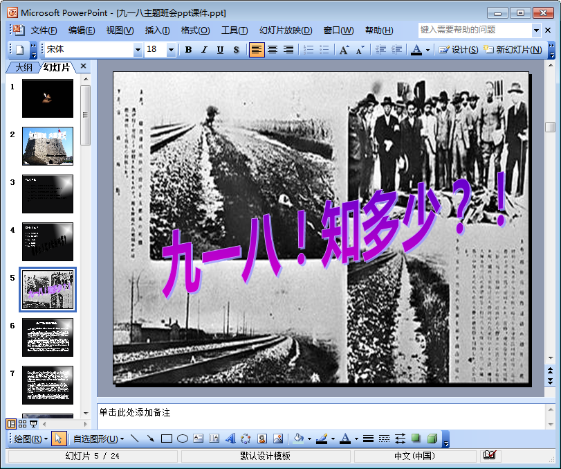Image resolution: width=561 pixels, height=469 pixels.
Task: Select the Rectangle drawing tool
Action: coord(167,439)
